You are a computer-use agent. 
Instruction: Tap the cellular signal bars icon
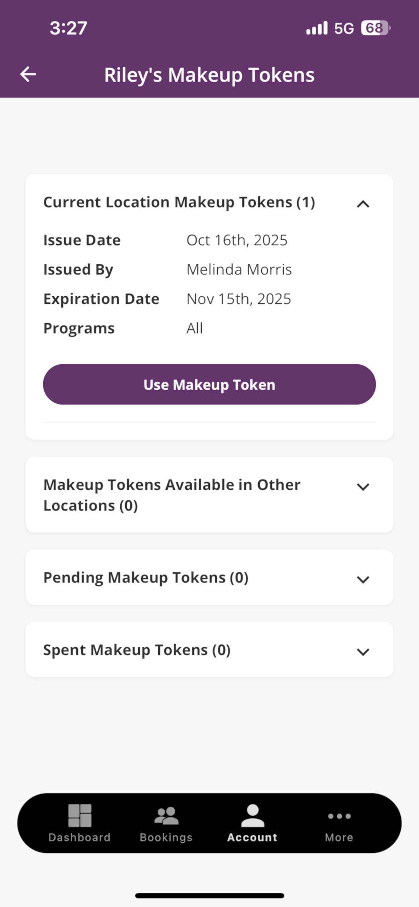pos(317,28)
